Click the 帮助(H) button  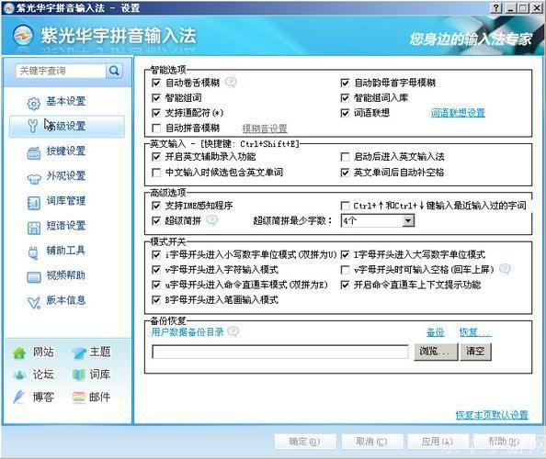point(505,442)
